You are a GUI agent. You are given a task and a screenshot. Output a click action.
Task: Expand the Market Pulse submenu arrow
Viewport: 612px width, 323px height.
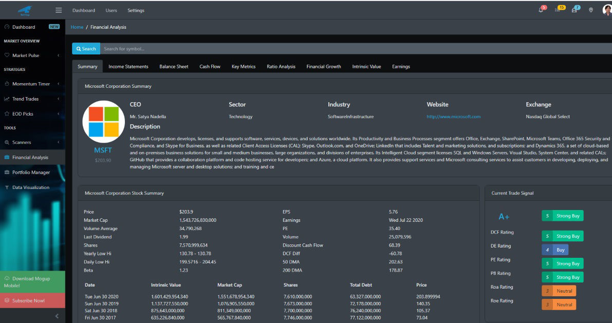[59, 55]
